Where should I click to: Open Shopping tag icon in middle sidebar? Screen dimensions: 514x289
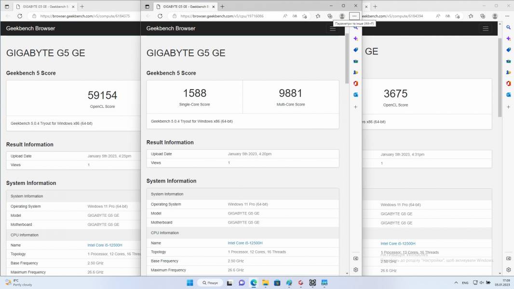tap(356, 50)
